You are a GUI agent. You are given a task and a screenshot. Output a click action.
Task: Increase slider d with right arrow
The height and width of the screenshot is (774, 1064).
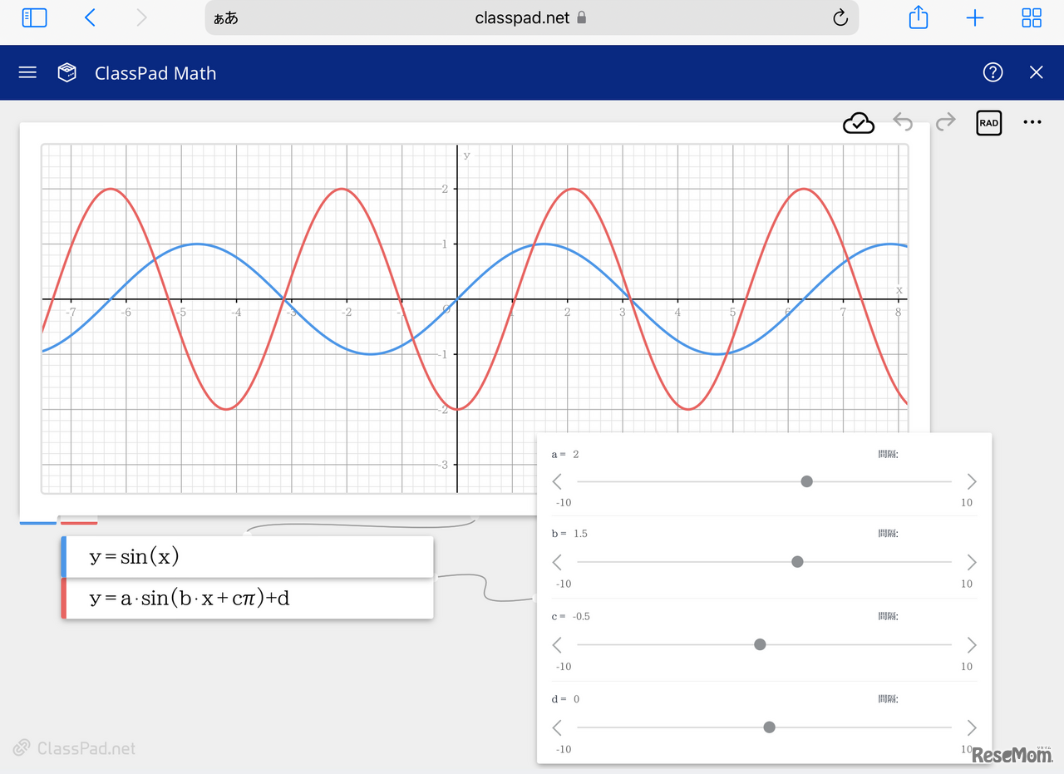(971, 727)
